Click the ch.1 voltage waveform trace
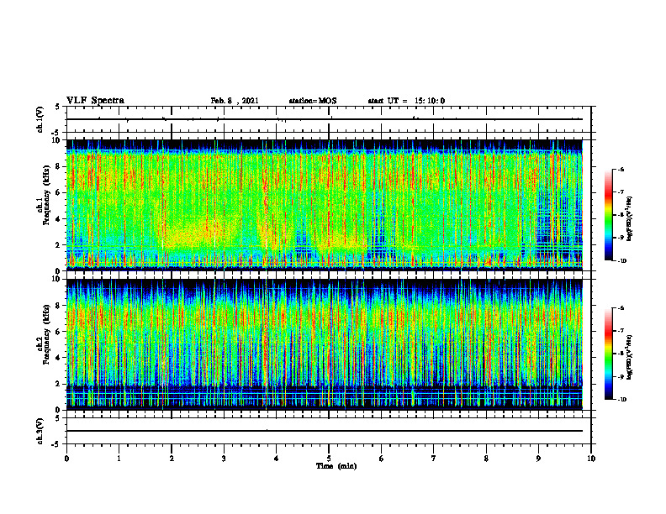Image resolution: width=666 pixels, height=514 pixels. pyautogui.click(x=325, y=119)
